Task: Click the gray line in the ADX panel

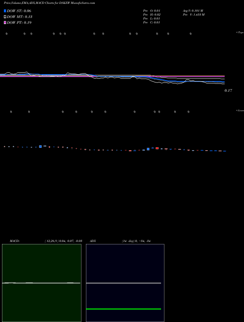Action: coord(123,283)
